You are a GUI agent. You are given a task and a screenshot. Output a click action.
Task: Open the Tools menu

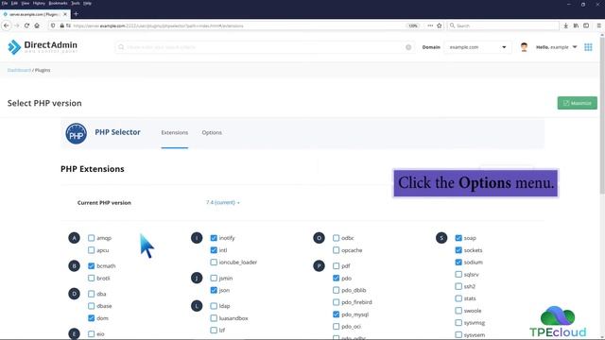76,3
